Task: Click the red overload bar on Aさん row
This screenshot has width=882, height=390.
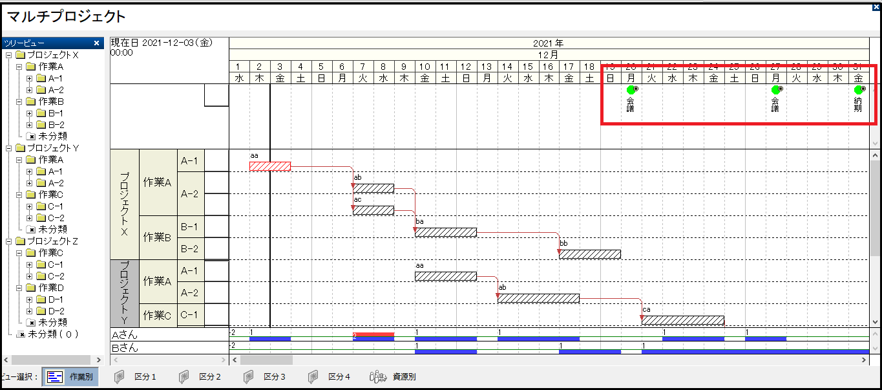Action: click(373, 334)
